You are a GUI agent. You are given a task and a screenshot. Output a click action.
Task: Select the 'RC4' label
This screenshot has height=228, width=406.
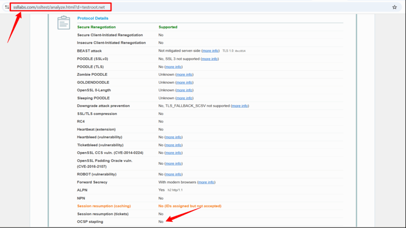(81, 122)
